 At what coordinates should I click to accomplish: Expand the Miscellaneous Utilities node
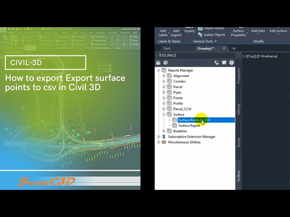coord(159,142)
